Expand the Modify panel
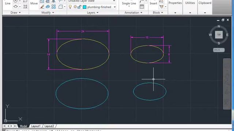This screenshot has width=234, height=131. coord(48,13)
